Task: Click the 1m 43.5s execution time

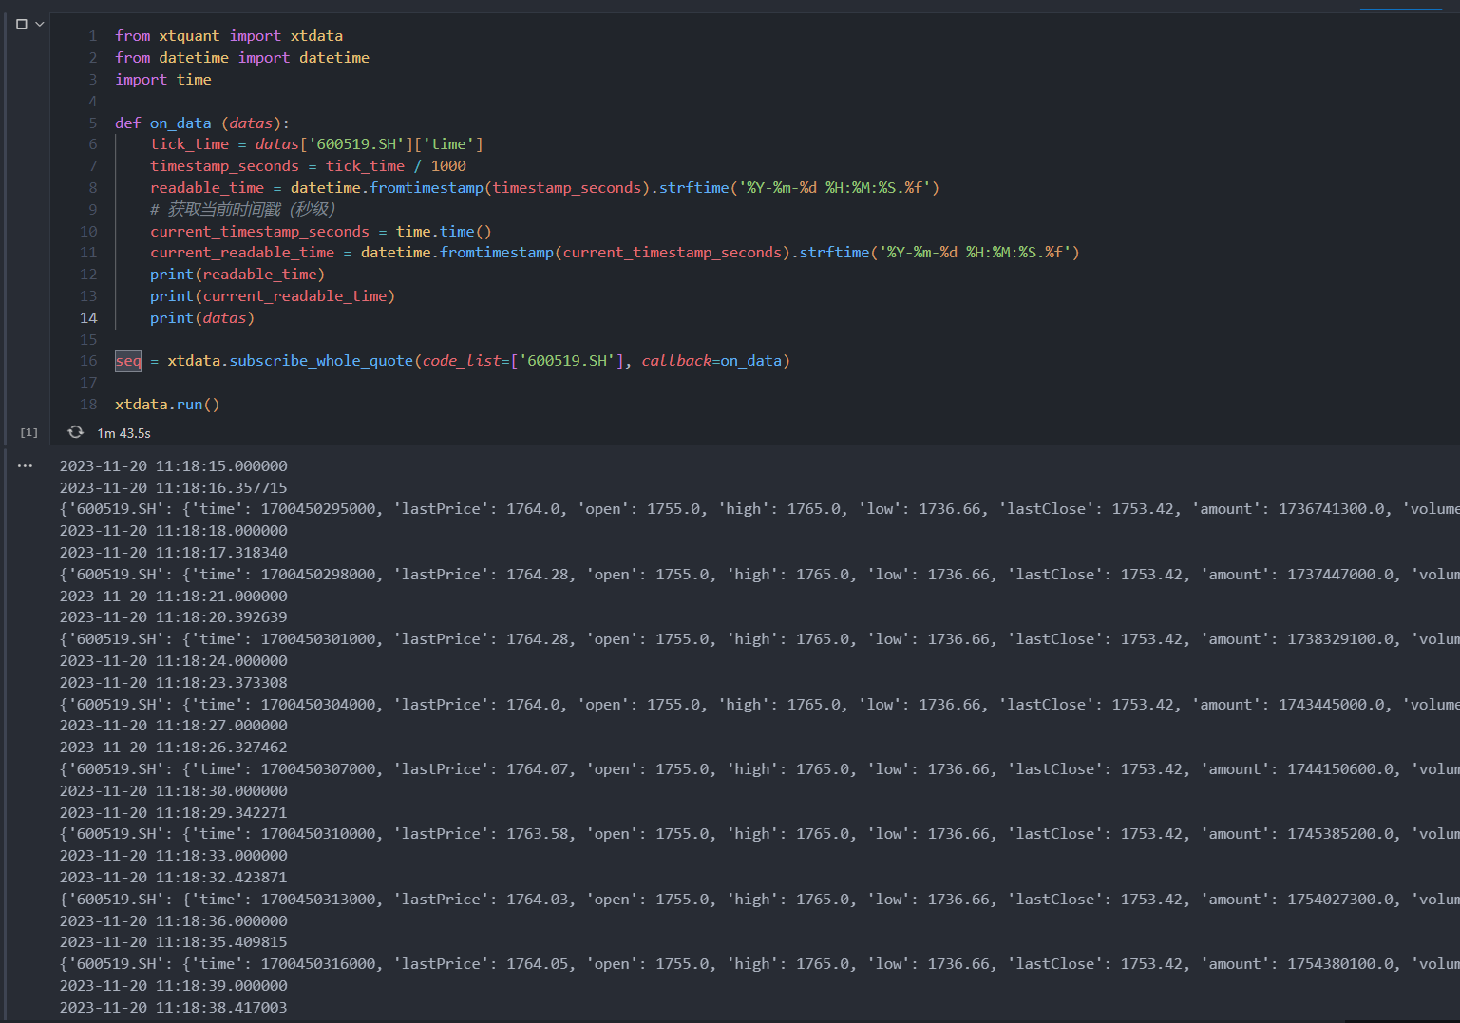Action: (123, 433)
